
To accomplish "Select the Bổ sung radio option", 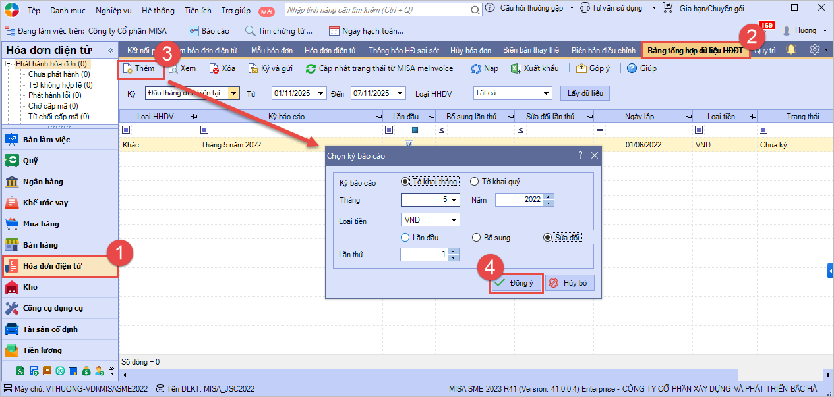I will click(477, 238).
